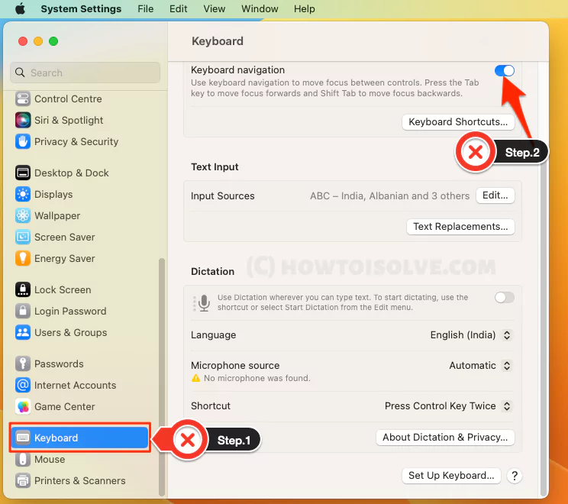
Task: Select Control Centre text in sidebar
Action: [68, 99]
